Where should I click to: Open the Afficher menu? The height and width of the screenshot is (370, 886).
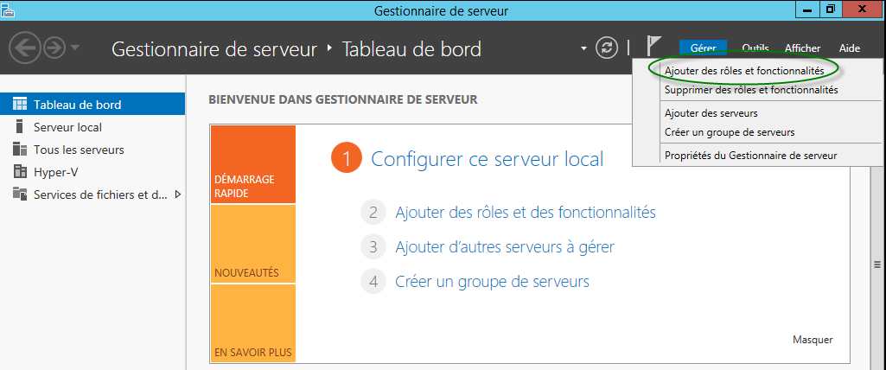click(x=802, y=48)
